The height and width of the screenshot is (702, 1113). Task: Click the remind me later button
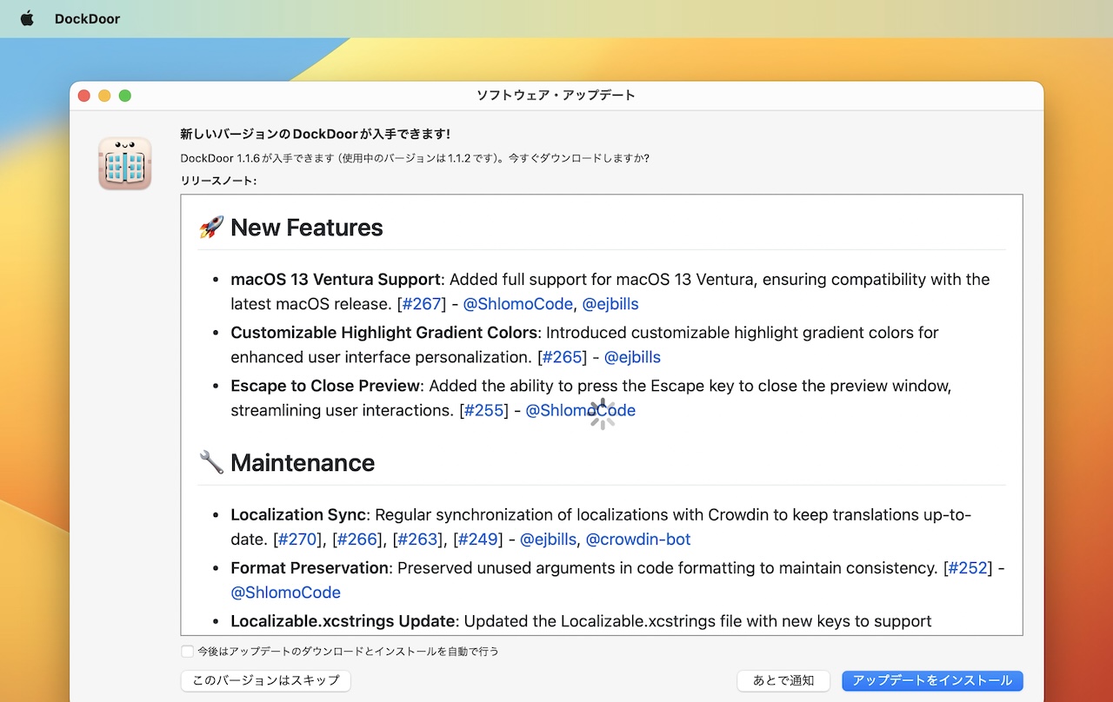point(783,680)
